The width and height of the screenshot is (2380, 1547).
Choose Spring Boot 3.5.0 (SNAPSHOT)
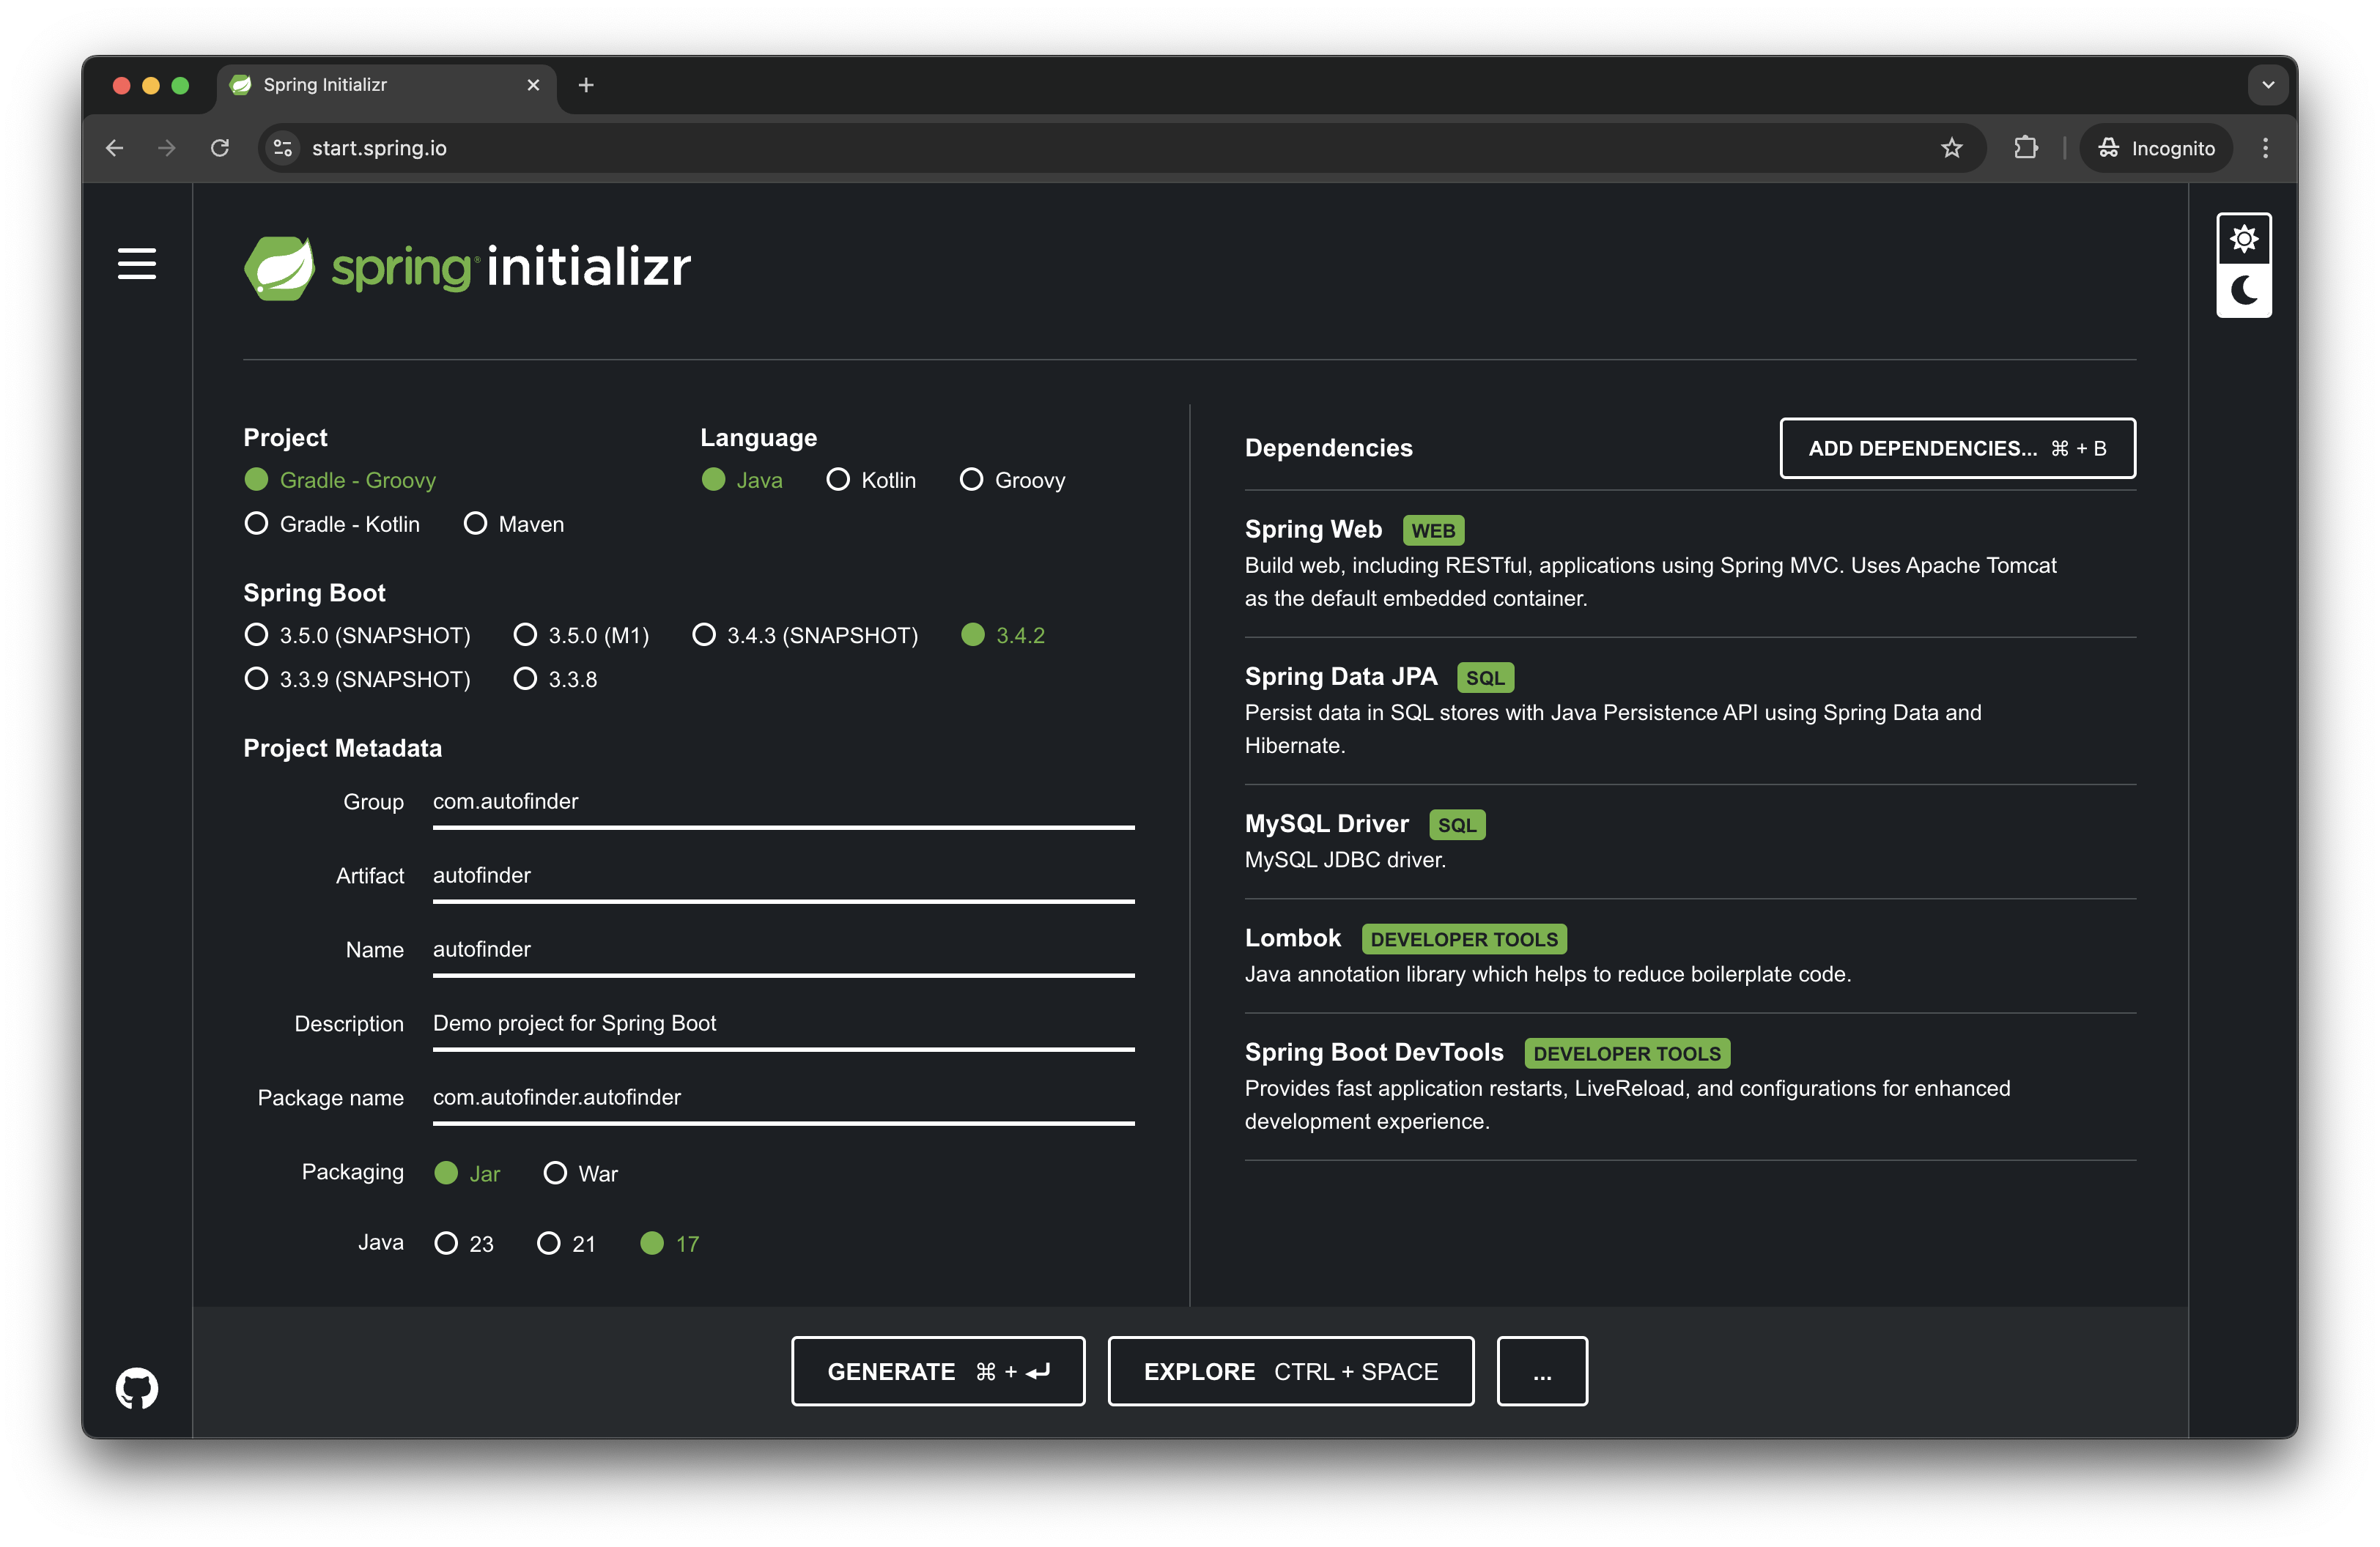357,634
